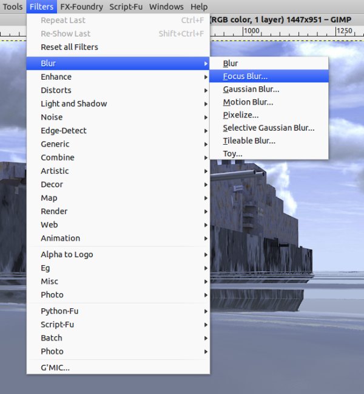Image resolution: width=364 pixels, height=394 pixels.
Task: Expand the Distorts submenu
Action: (x=118, y=90)
